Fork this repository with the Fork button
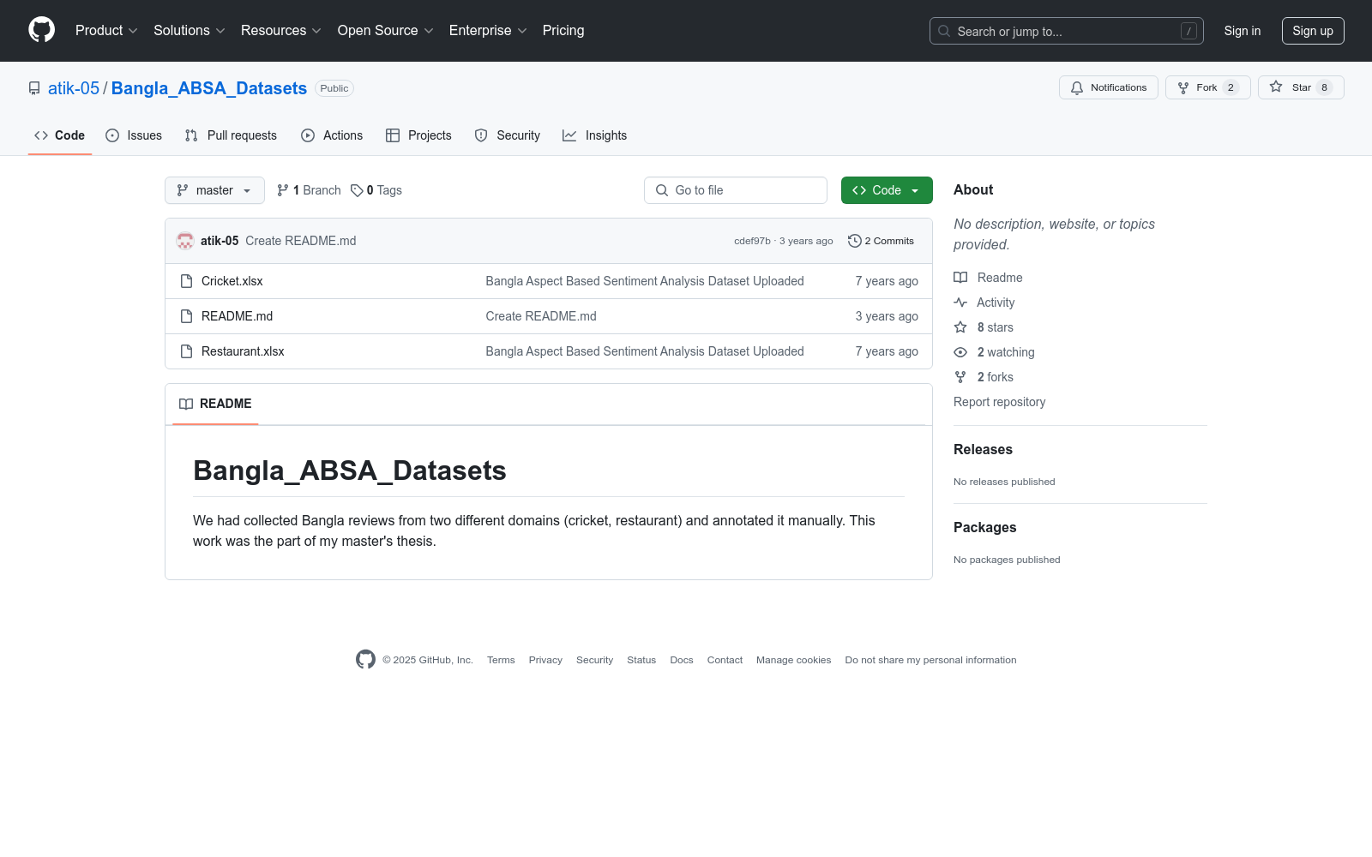Image resolution: width=1372 pixels, height=857 pixels. (1208, 87)
